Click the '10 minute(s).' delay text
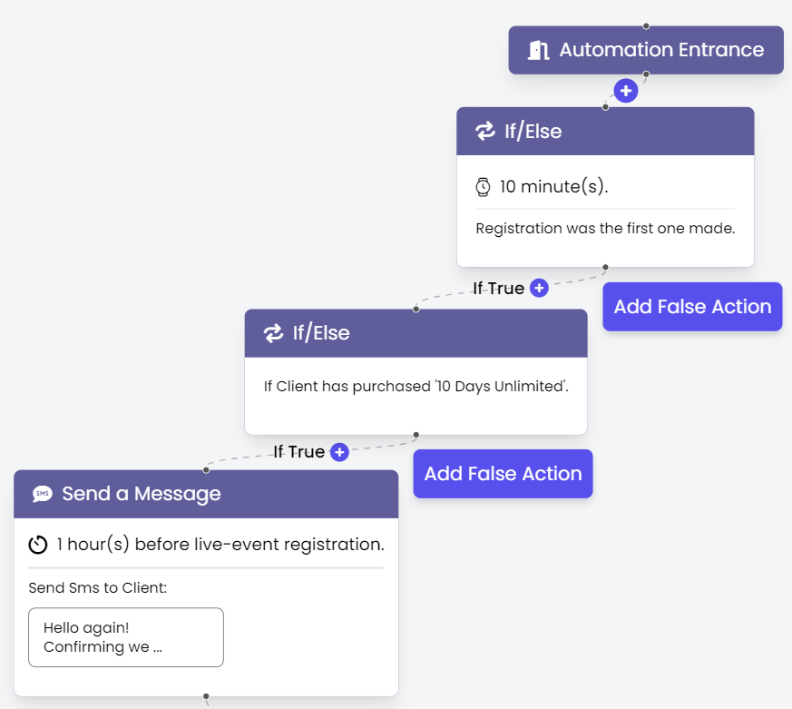 [x=554, y=187]
